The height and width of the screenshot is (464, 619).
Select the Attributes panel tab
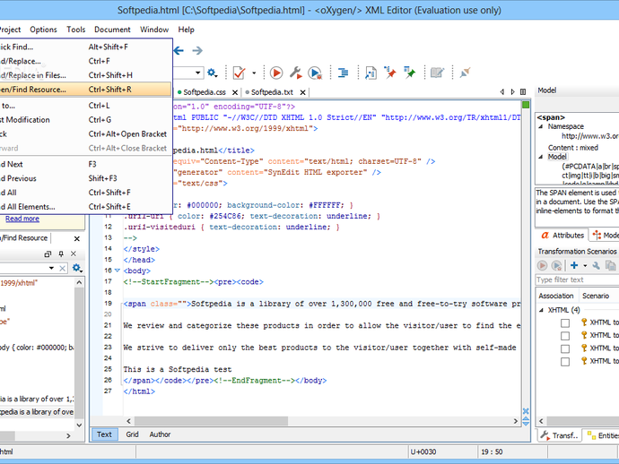[x=562, y=236]
